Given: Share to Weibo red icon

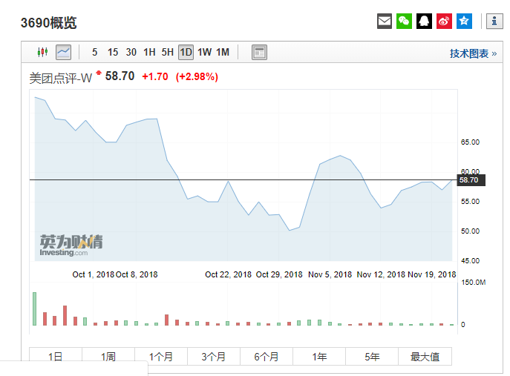Looking at the screenshot, I should point(444,21).
